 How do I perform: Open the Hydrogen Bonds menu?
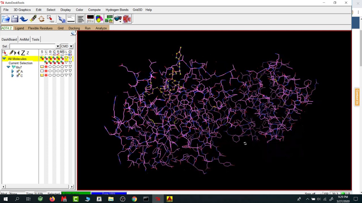coord(117,10)
